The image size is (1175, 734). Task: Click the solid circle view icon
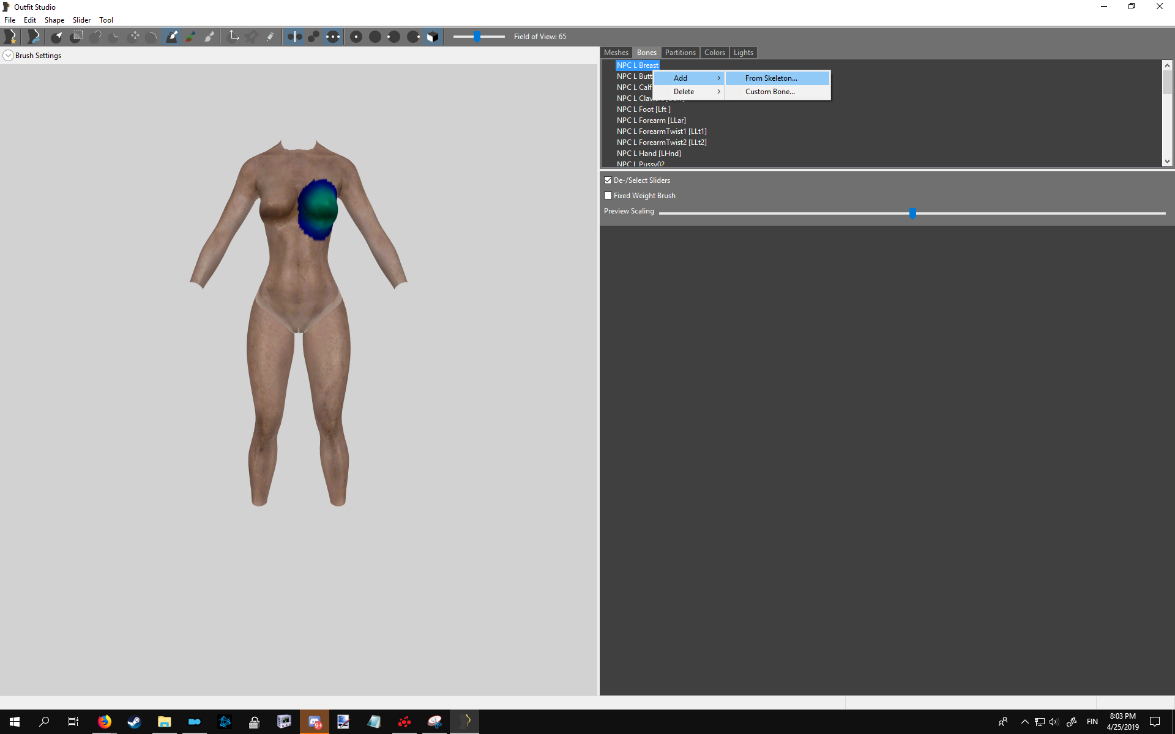tap(375, 37)
